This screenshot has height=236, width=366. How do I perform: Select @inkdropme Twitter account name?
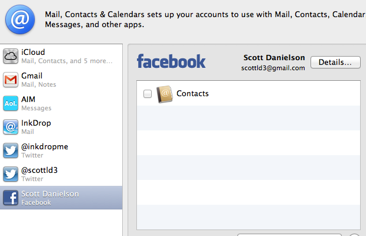[x=45, y=146]
